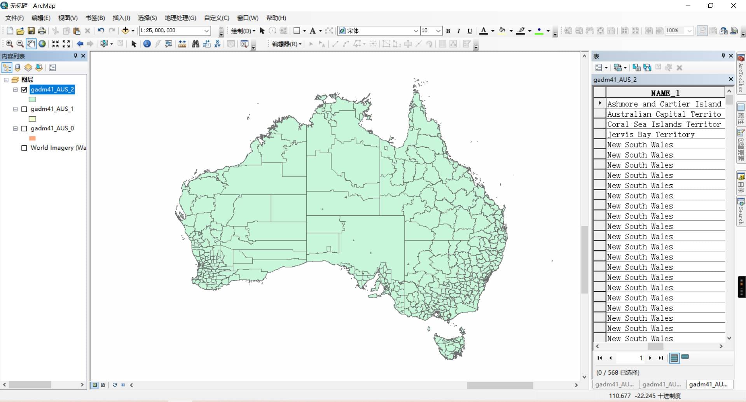Click gadm41_AUS_2 green symbol swatch

pyautogui.click(x=33, y=100)
